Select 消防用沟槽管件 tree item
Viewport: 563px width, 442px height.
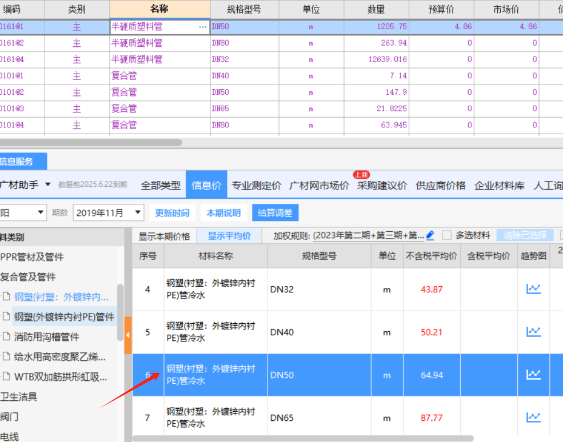46,337
